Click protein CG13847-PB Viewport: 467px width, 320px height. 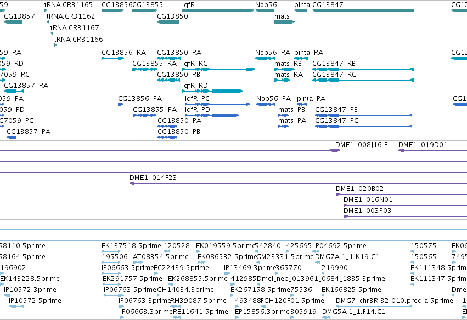pos(364,115)
